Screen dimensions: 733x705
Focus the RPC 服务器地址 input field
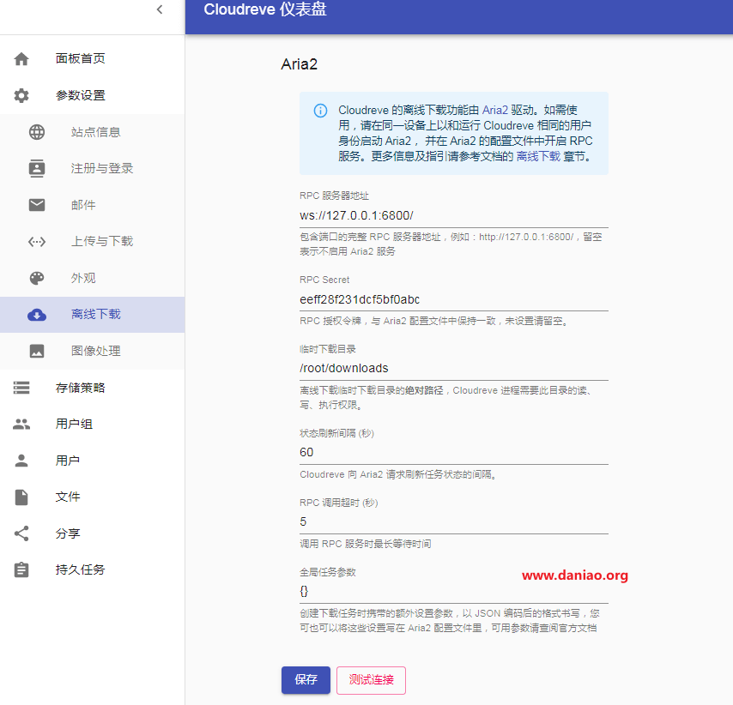tap(453, 215)
